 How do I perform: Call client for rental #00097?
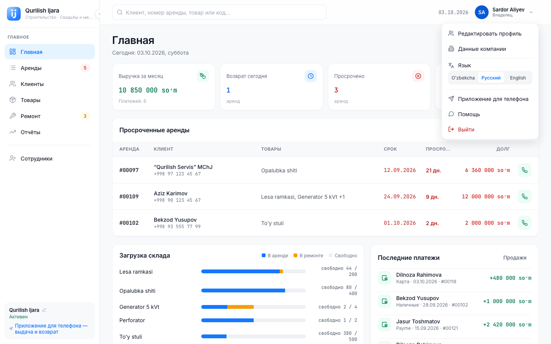525,170
